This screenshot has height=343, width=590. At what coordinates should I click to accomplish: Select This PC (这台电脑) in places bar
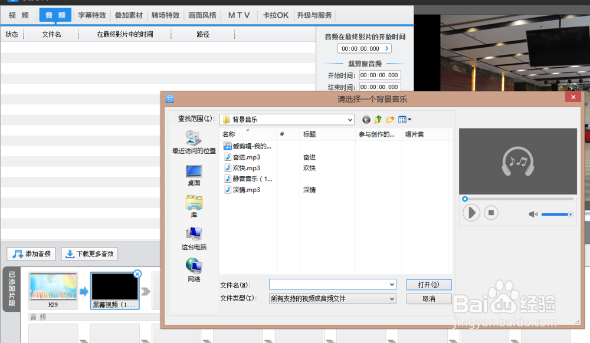pyautogui.click(x=194, y=239)
